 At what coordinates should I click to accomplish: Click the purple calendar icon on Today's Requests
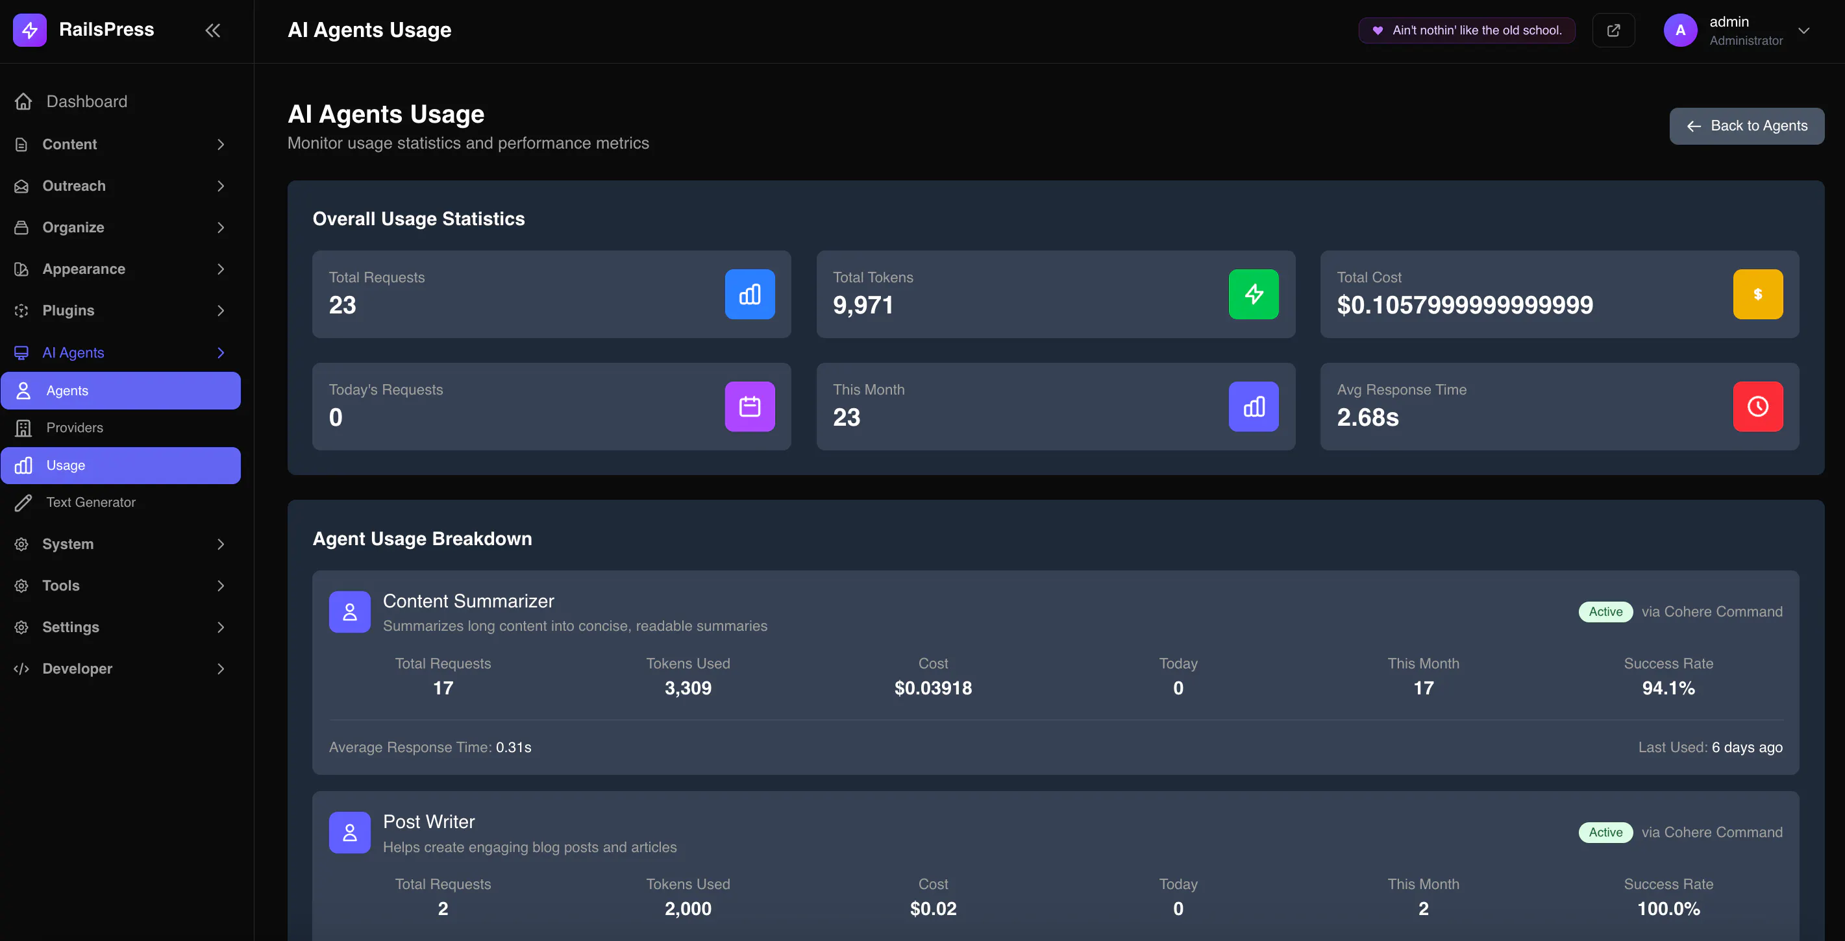tap(749, 407)
